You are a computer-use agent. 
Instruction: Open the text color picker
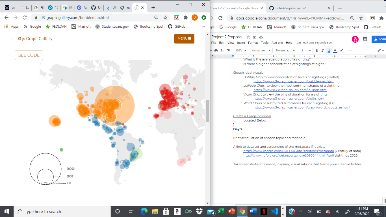pos(335,51)
